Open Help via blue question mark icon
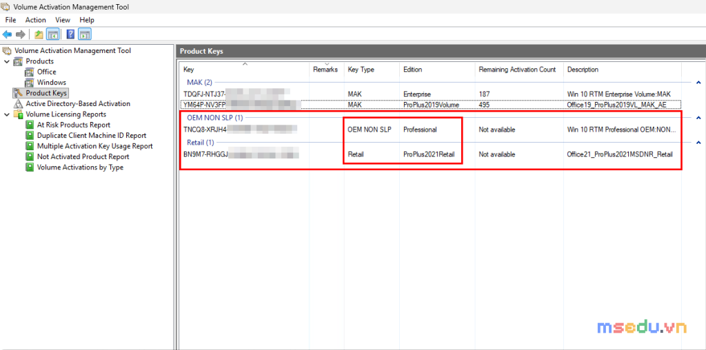 [x=71, y=34]
